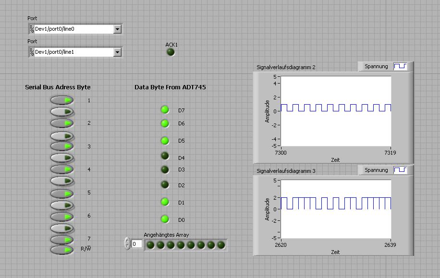Toggle unlabeled switch between bits 6 and 7

(62, 228)
